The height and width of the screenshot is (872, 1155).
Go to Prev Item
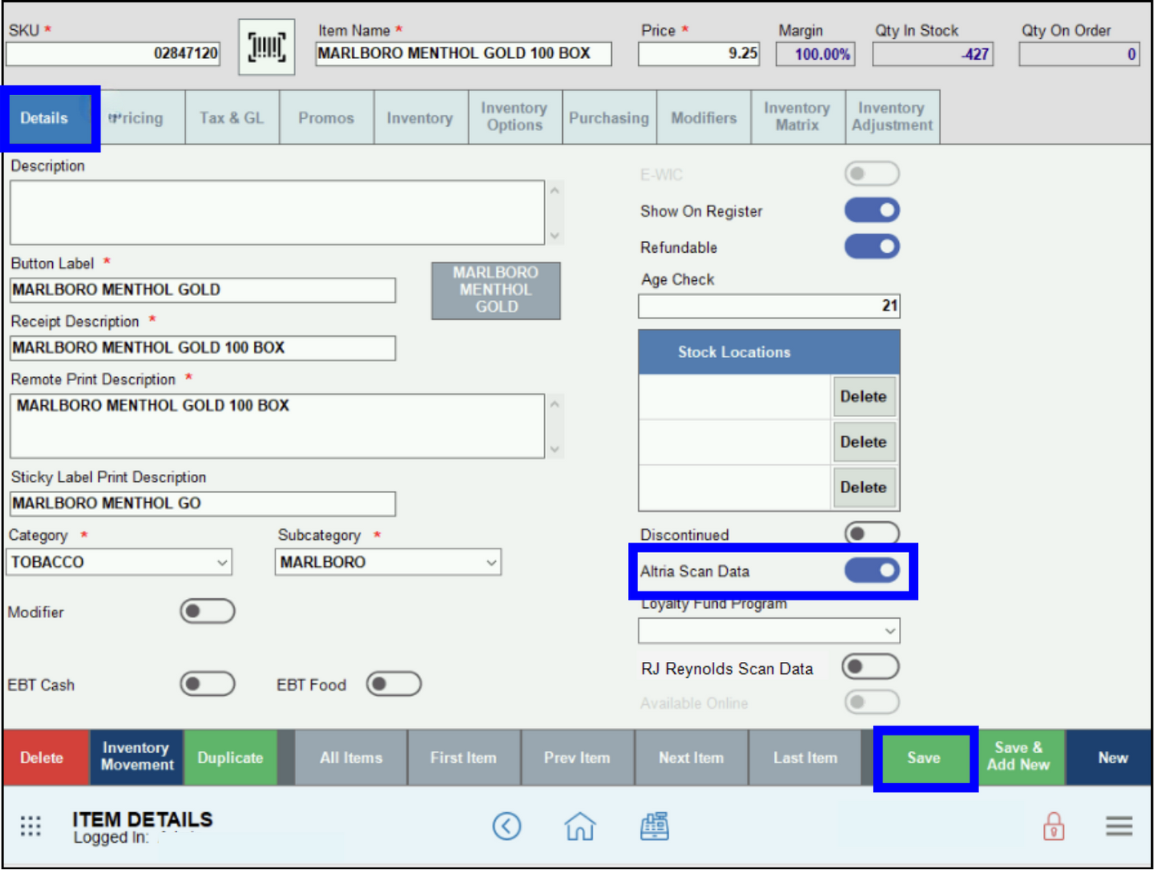pyautogui.click(x=577, y=758)
